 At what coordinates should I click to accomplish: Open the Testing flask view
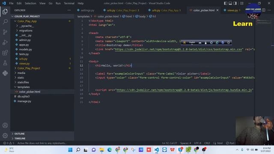click(5, 63)
